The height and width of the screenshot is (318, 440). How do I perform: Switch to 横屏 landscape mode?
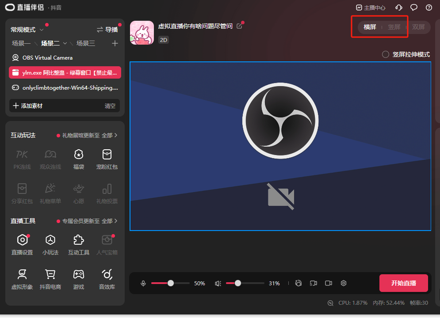point(370,27)
